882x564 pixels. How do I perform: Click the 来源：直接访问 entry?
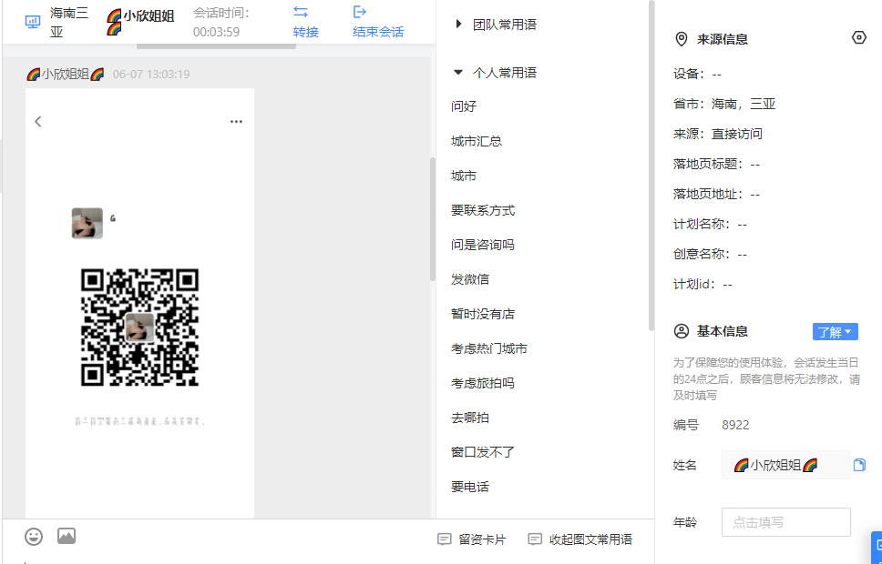(718, 134)
